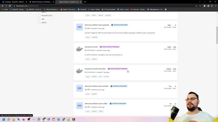Viewport: 218px width, 122px height.
Task: Click Open Source Program badge on unifi-controller
Action: [118, 69]
